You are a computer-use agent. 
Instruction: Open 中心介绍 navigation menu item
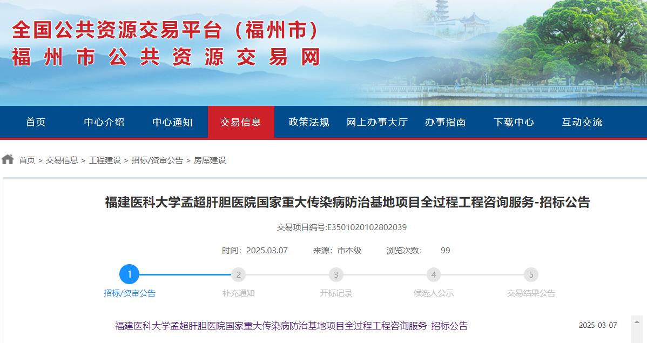(104, 122)
